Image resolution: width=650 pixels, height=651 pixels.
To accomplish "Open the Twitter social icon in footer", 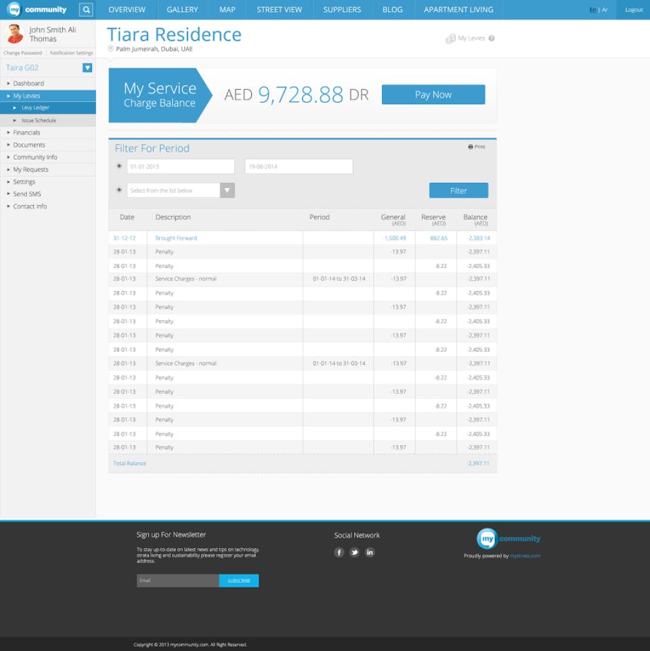I will (354, 552).
